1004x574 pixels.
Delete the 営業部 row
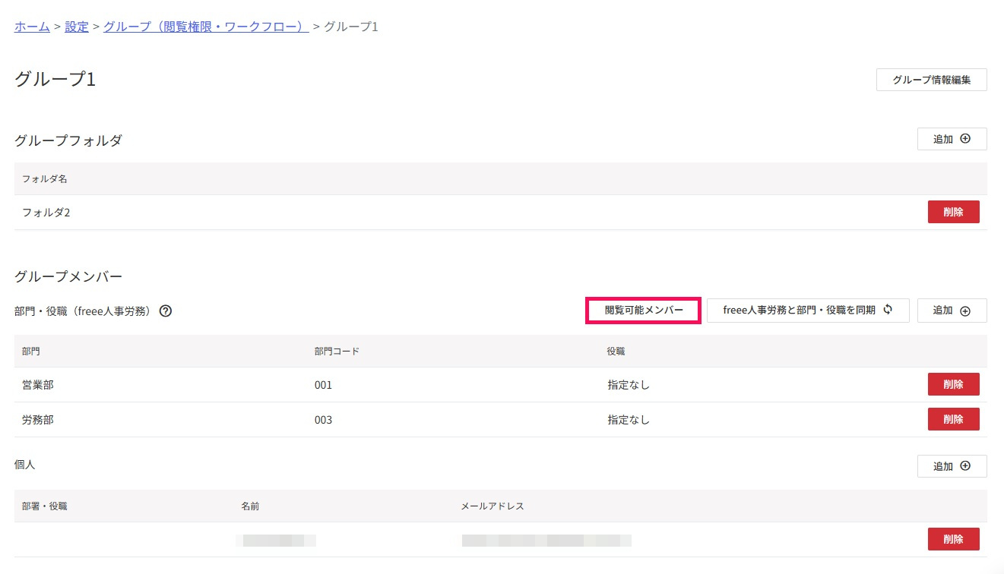[x=954, y=384]
